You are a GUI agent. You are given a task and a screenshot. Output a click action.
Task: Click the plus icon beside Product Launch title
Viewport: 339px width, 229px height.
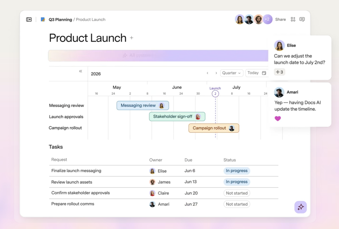pyautogui.click(x=132, y=38)
